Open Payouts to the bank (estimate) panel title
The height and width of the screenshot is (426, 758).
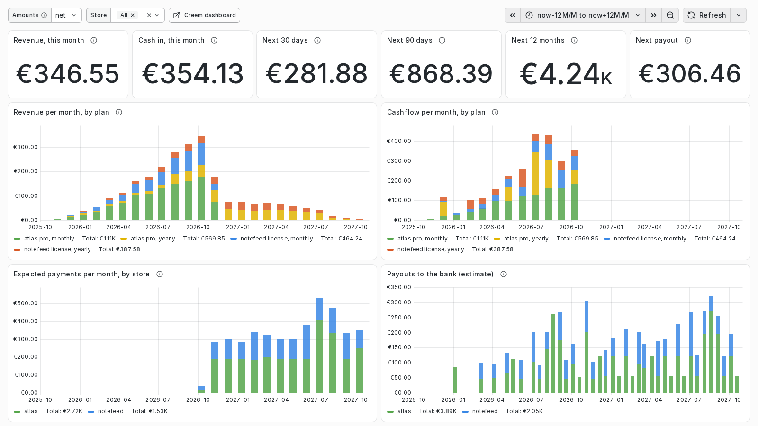[x=440, y=274]
